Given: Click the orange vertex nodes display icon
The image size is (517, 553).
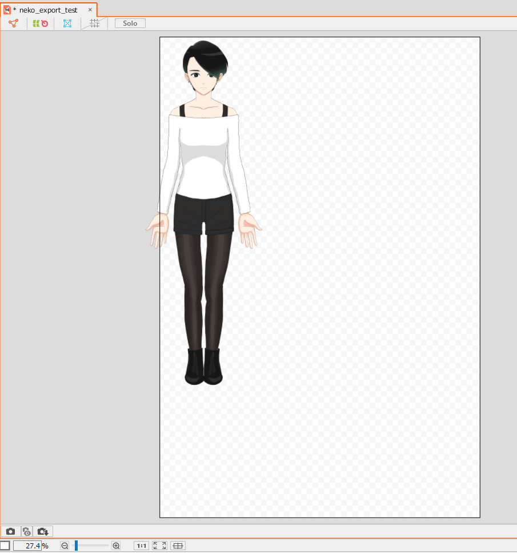Looking at the screenshot, I should pos(13,23).
